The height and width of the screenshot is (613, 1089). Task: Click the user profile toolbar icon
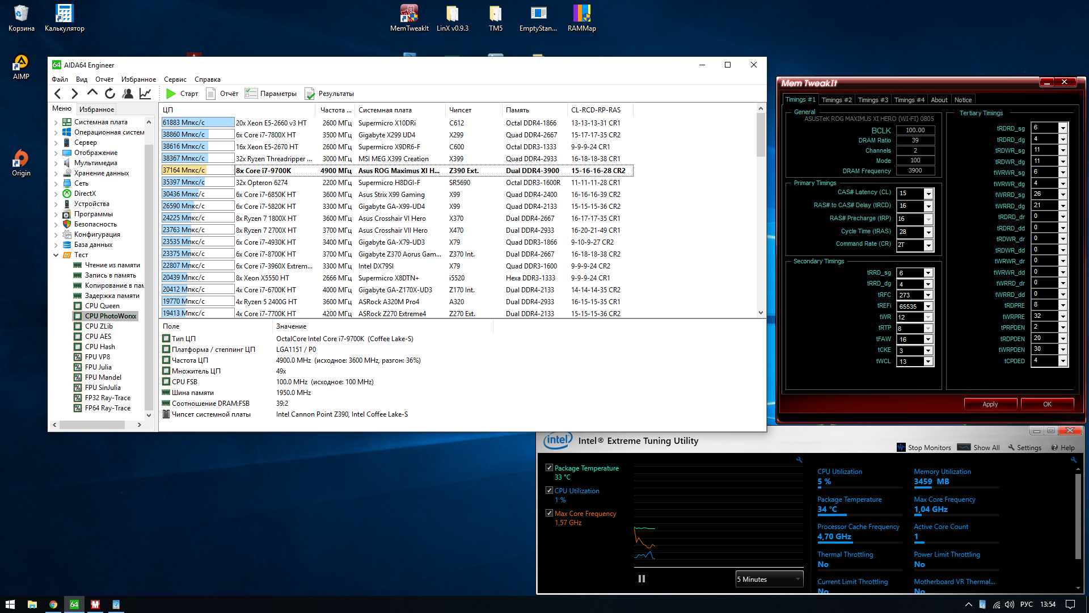click(x=128, y=94)
